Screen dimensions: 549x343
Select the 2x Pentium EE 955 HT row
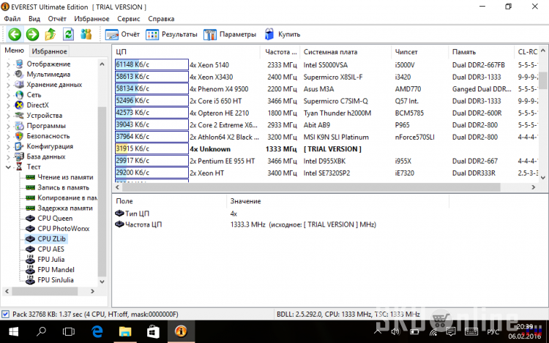click(326, 161)
